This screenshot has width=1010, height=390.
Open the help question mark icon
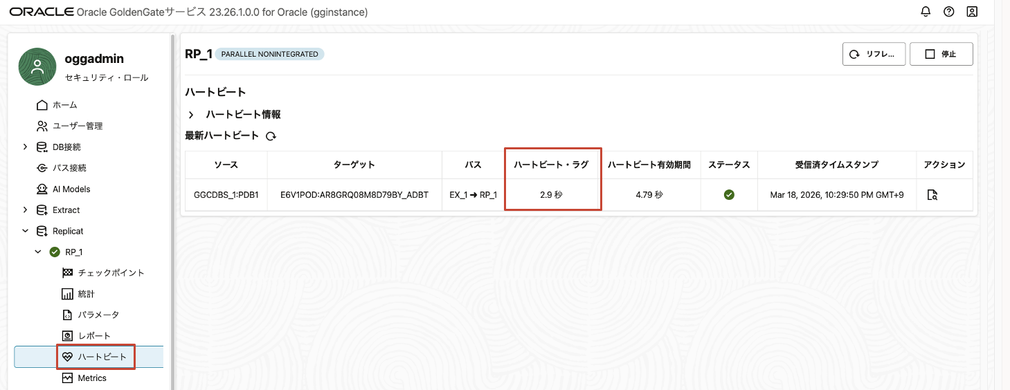coord(949,12)
